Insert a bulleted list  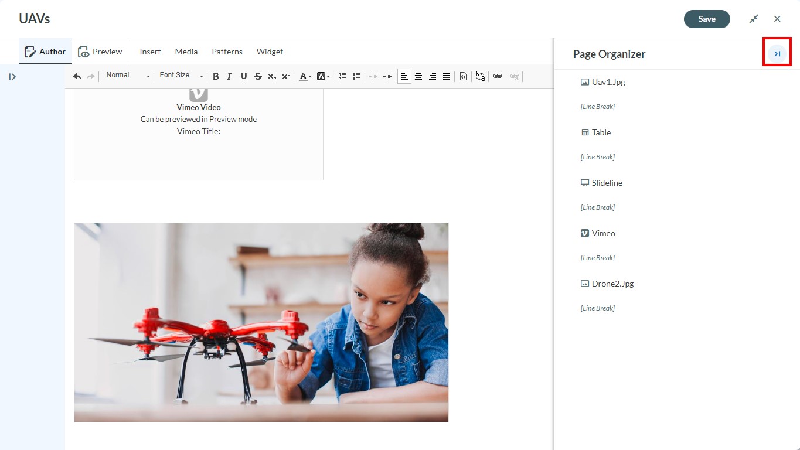[356, 76]
